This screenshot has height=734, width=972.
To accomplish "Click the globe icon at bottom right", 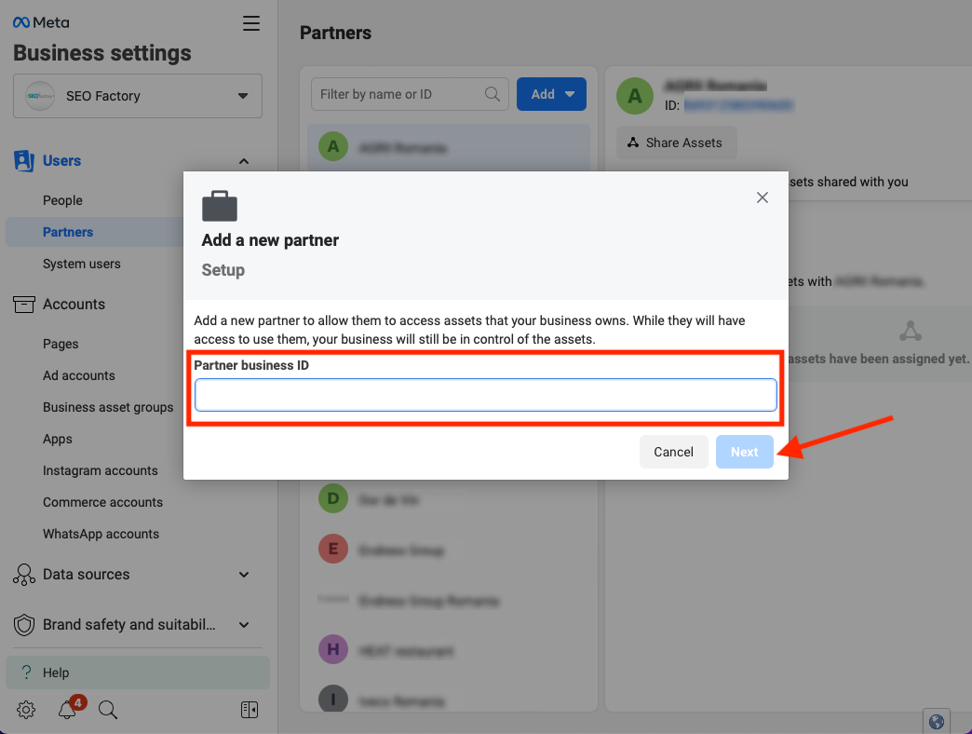I will (937, 721).
